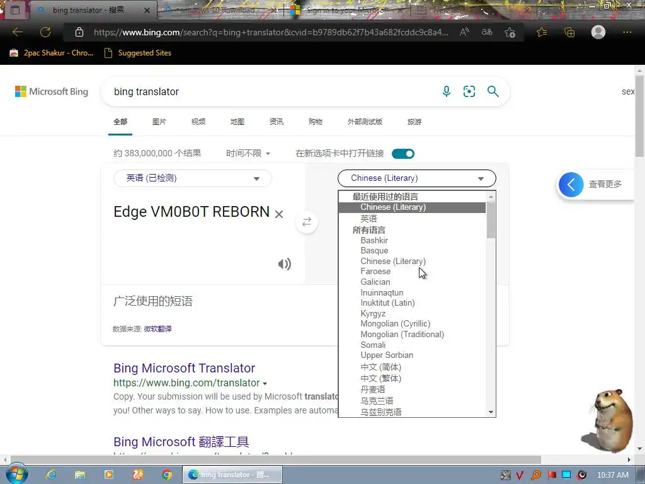Choose 中文 (简体) from language list

click(x=380, y=367)
